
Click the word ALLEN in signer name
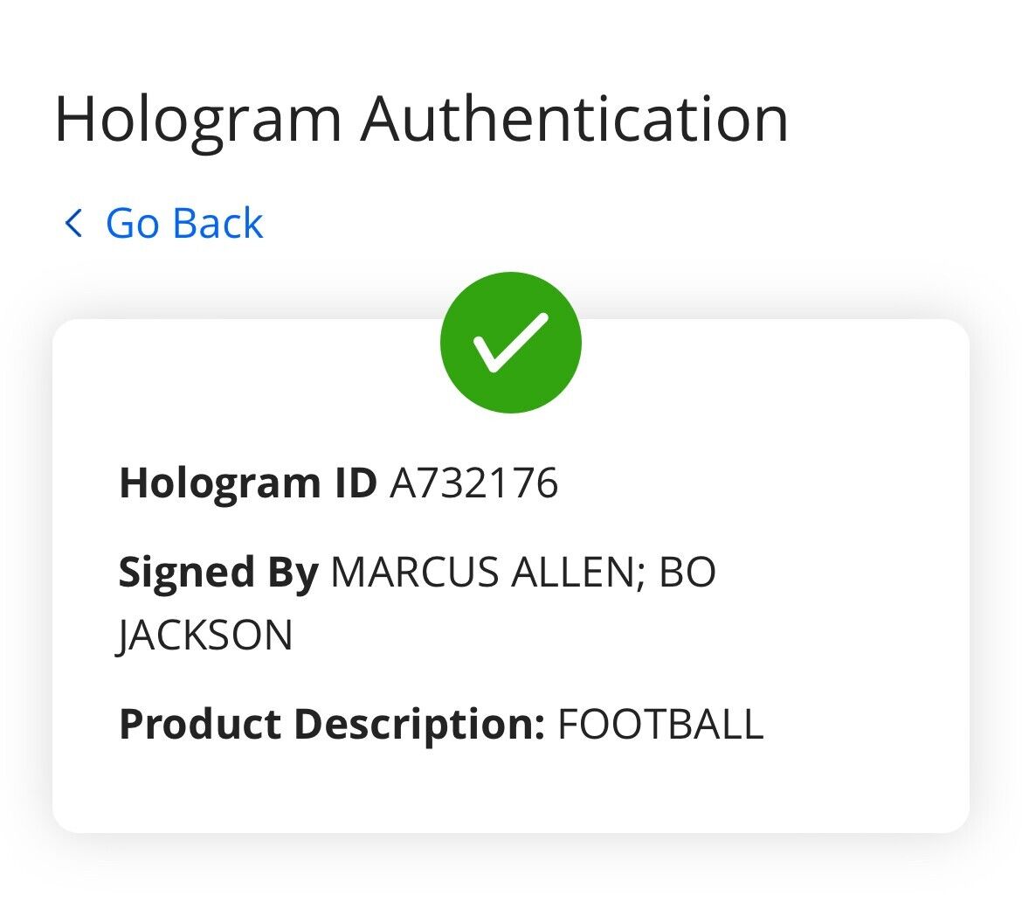582,573
